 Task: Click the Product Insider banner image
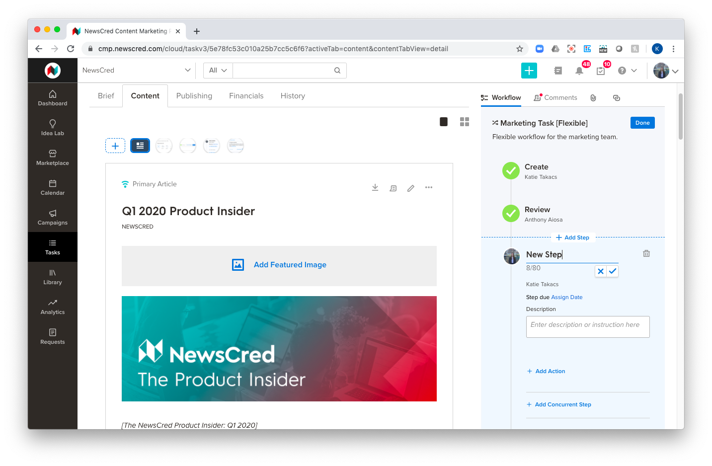click(279, 349)
